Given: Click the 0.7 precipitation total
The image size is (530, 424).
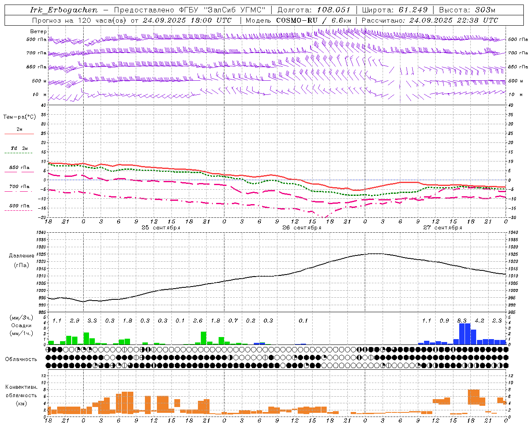Looking at the screenshot, I should pyautogui.click(x=233, y=320).
